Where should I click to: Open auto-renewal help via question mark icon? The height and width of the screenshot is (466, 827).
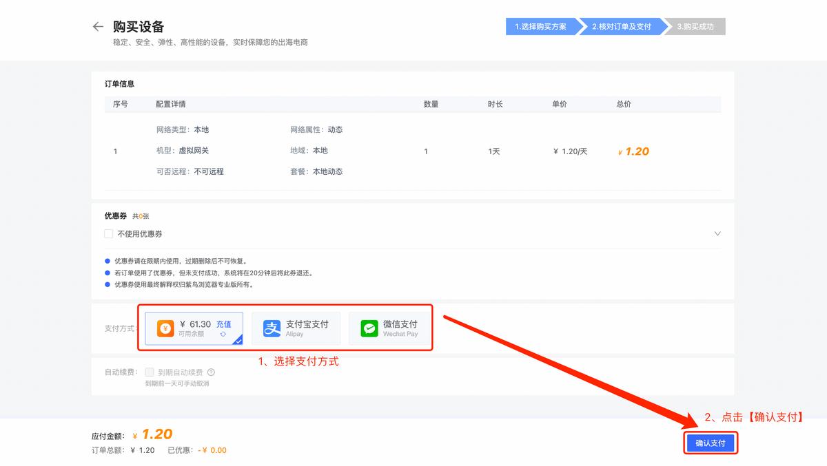212,372
